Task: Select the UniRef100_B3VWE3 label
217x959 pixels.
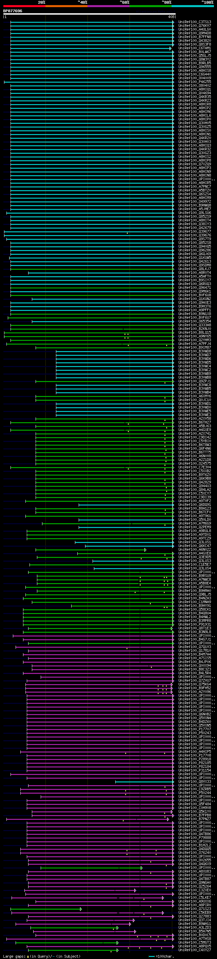Action: [195, 415]
